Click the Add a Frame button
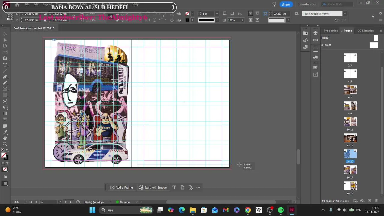 (x=121, y=187)
